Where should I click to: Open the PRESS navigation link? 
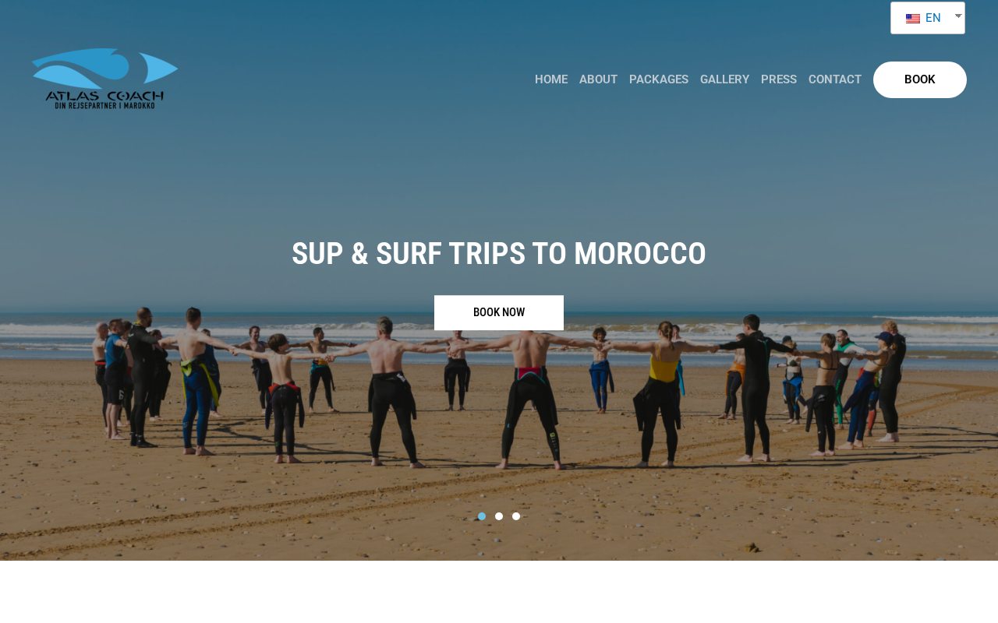[779, 79]
